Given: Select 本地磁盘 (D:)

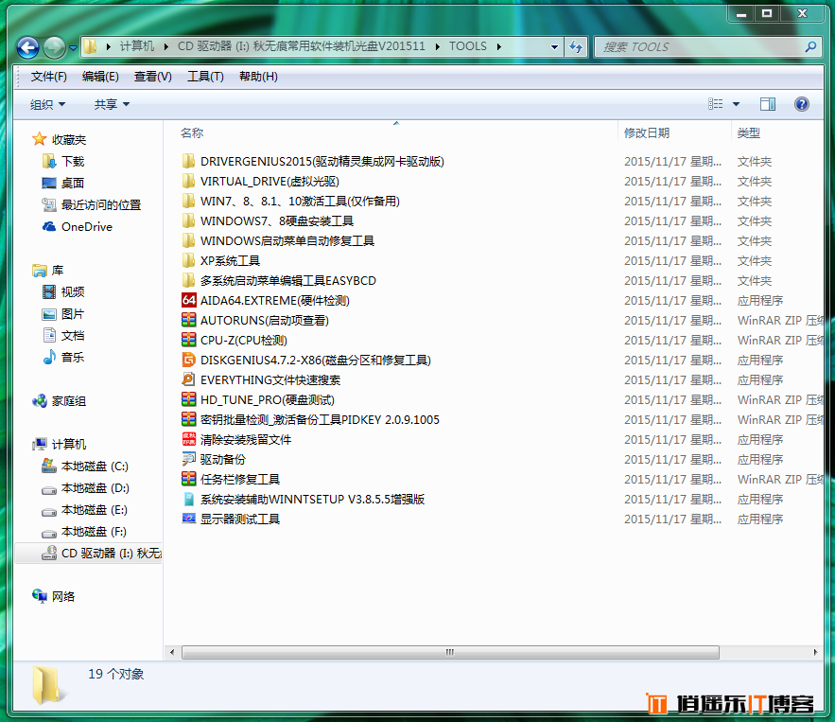Looking at the screenshot, I should tap(96, 488).
